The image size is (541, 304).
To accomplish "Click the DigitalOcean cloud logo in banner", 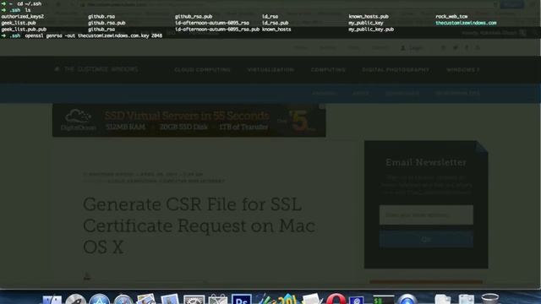I will (x=79, y=120).
